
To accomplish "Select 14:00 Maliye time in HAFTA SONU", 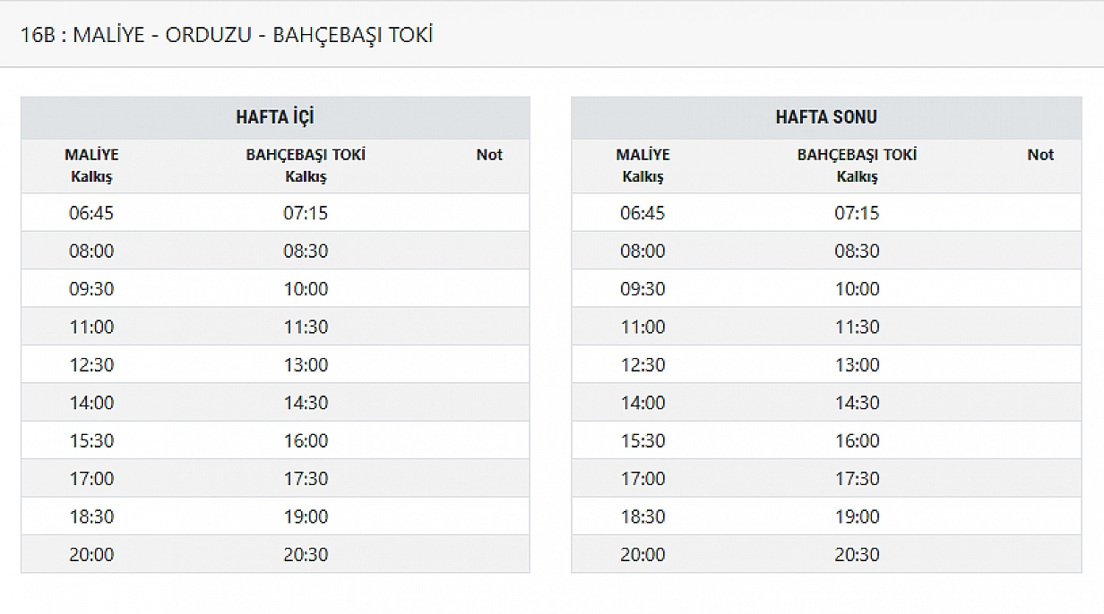I will (643, 403).
